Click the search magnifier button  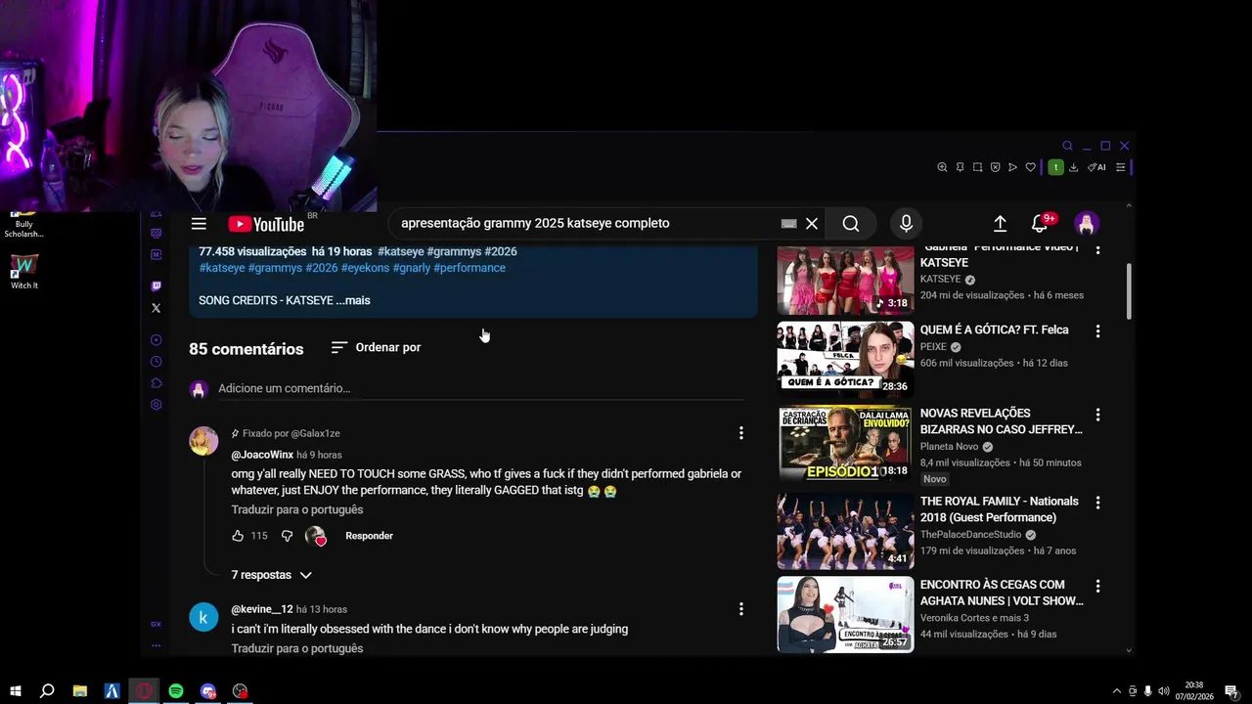[851, 224]
